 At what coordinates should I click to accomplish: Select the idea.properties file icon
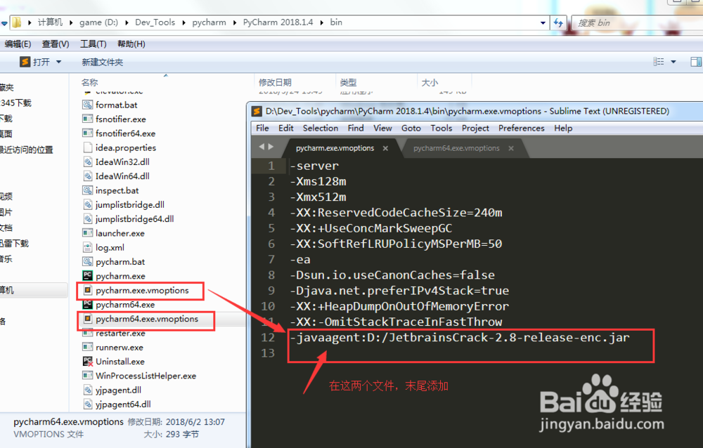(87, 147)
